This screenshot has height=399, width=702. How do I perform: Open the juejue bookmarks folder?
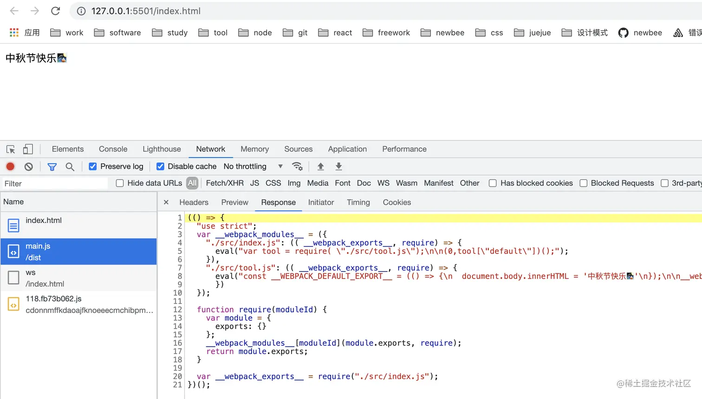pyautogui.click(x=533, y=32)
